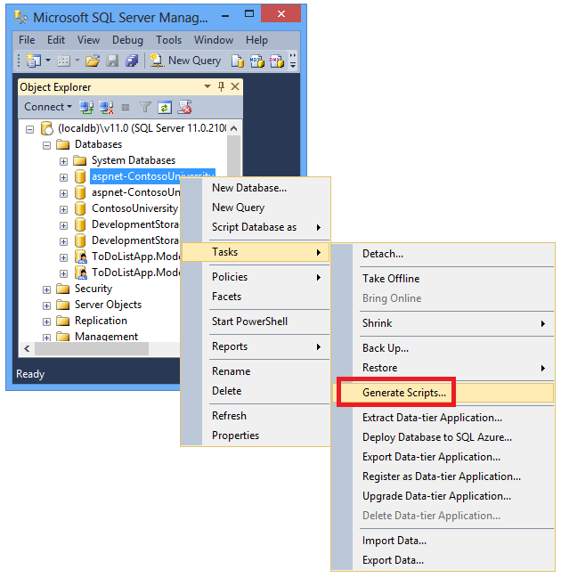
Task: Expand the Server Objects folder
Action: 46,305
